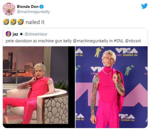
Task: Open the #SNL hashtag
Action: tap(119, 41)
